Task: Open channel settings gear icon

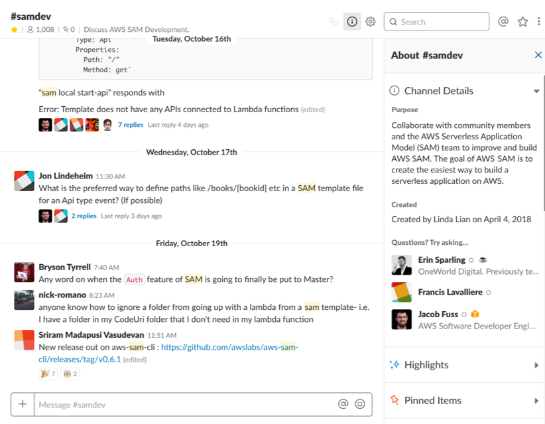Action: point(371,22)
